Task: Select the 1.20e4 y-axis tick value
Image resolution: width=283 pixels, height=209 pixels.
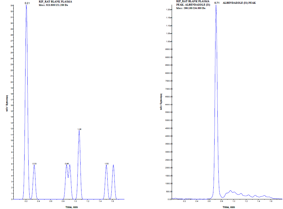Action: (169, 10)
